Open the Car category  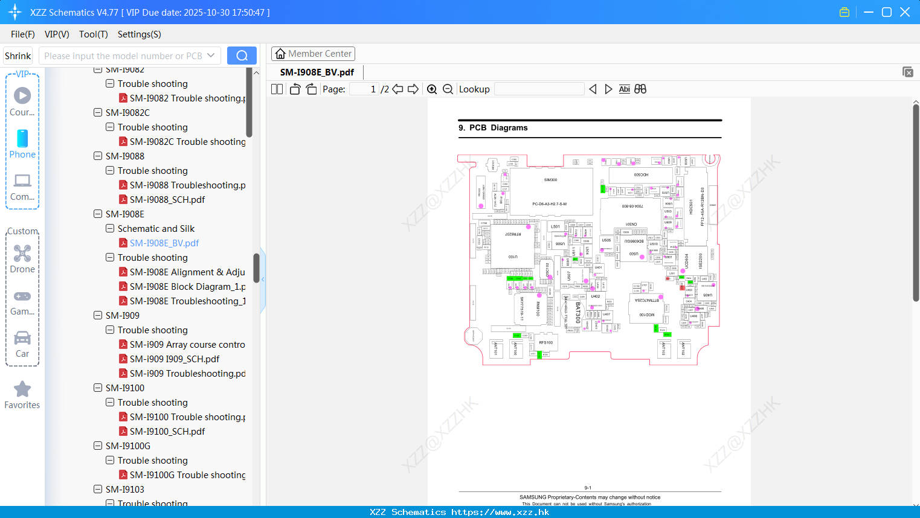pyautogui.click(x=22, y=344)
